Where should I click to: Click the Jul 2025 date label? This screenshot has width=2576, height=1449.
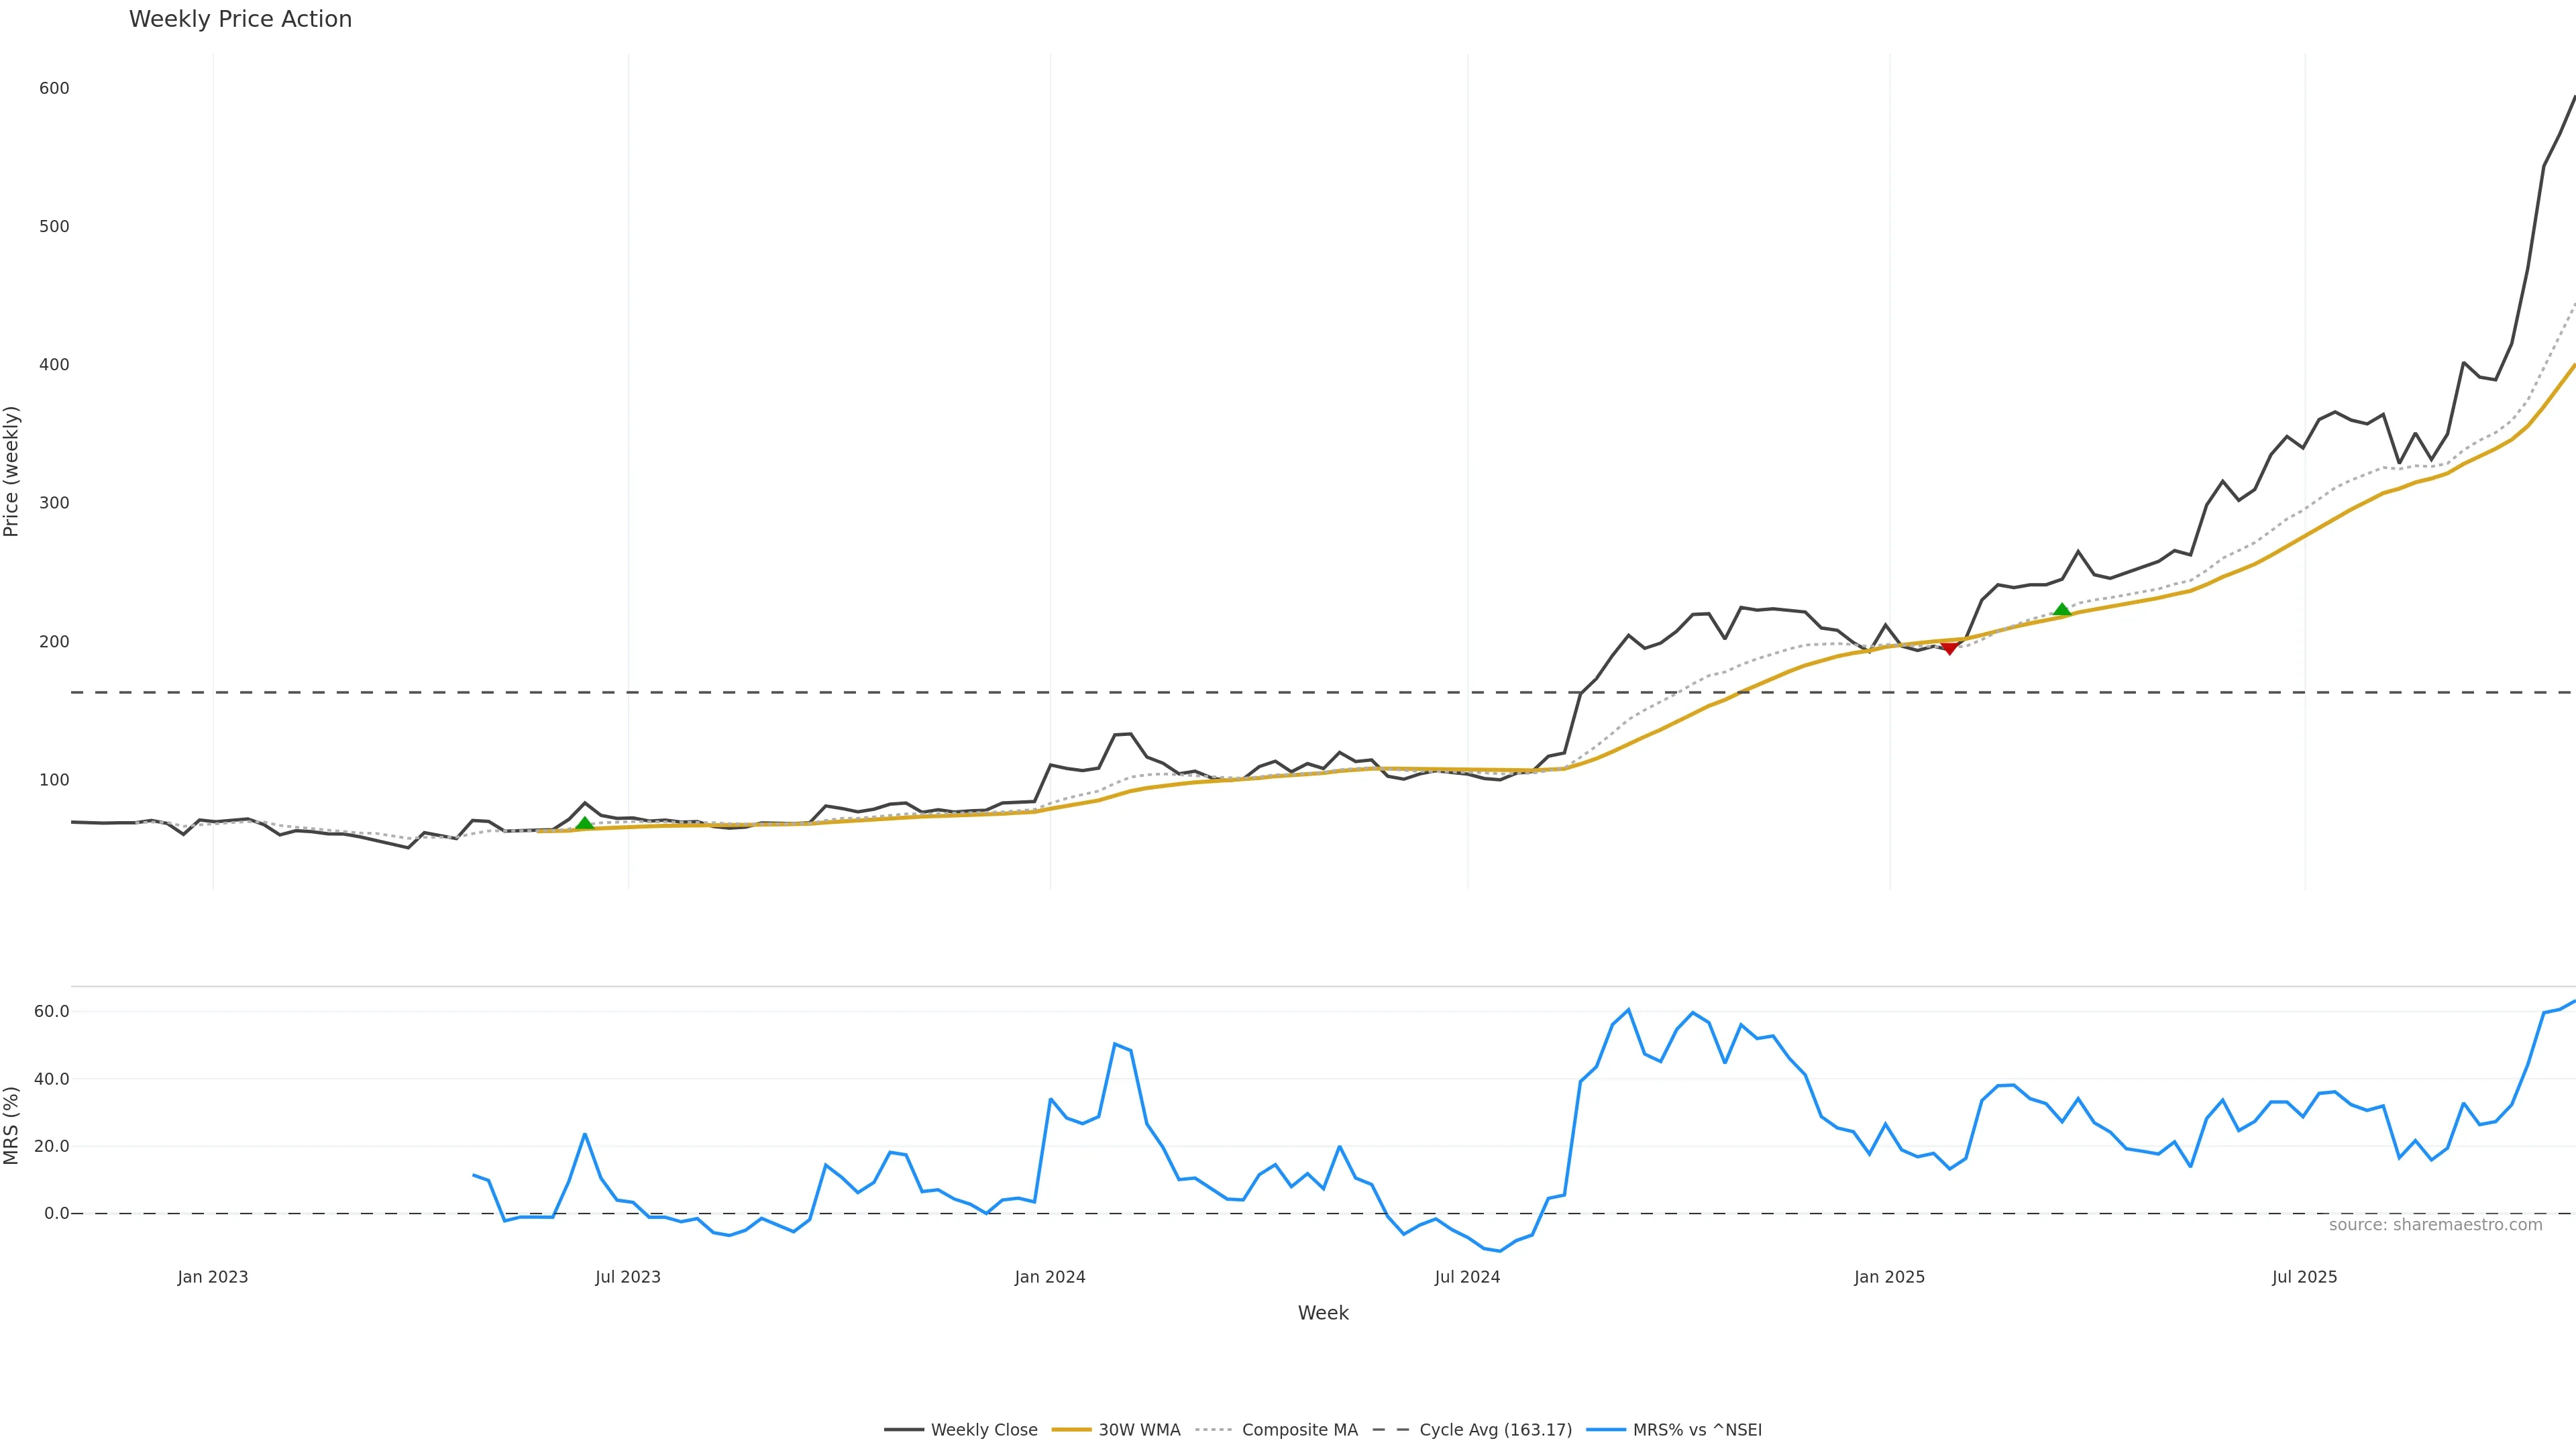(2304, 1277)
